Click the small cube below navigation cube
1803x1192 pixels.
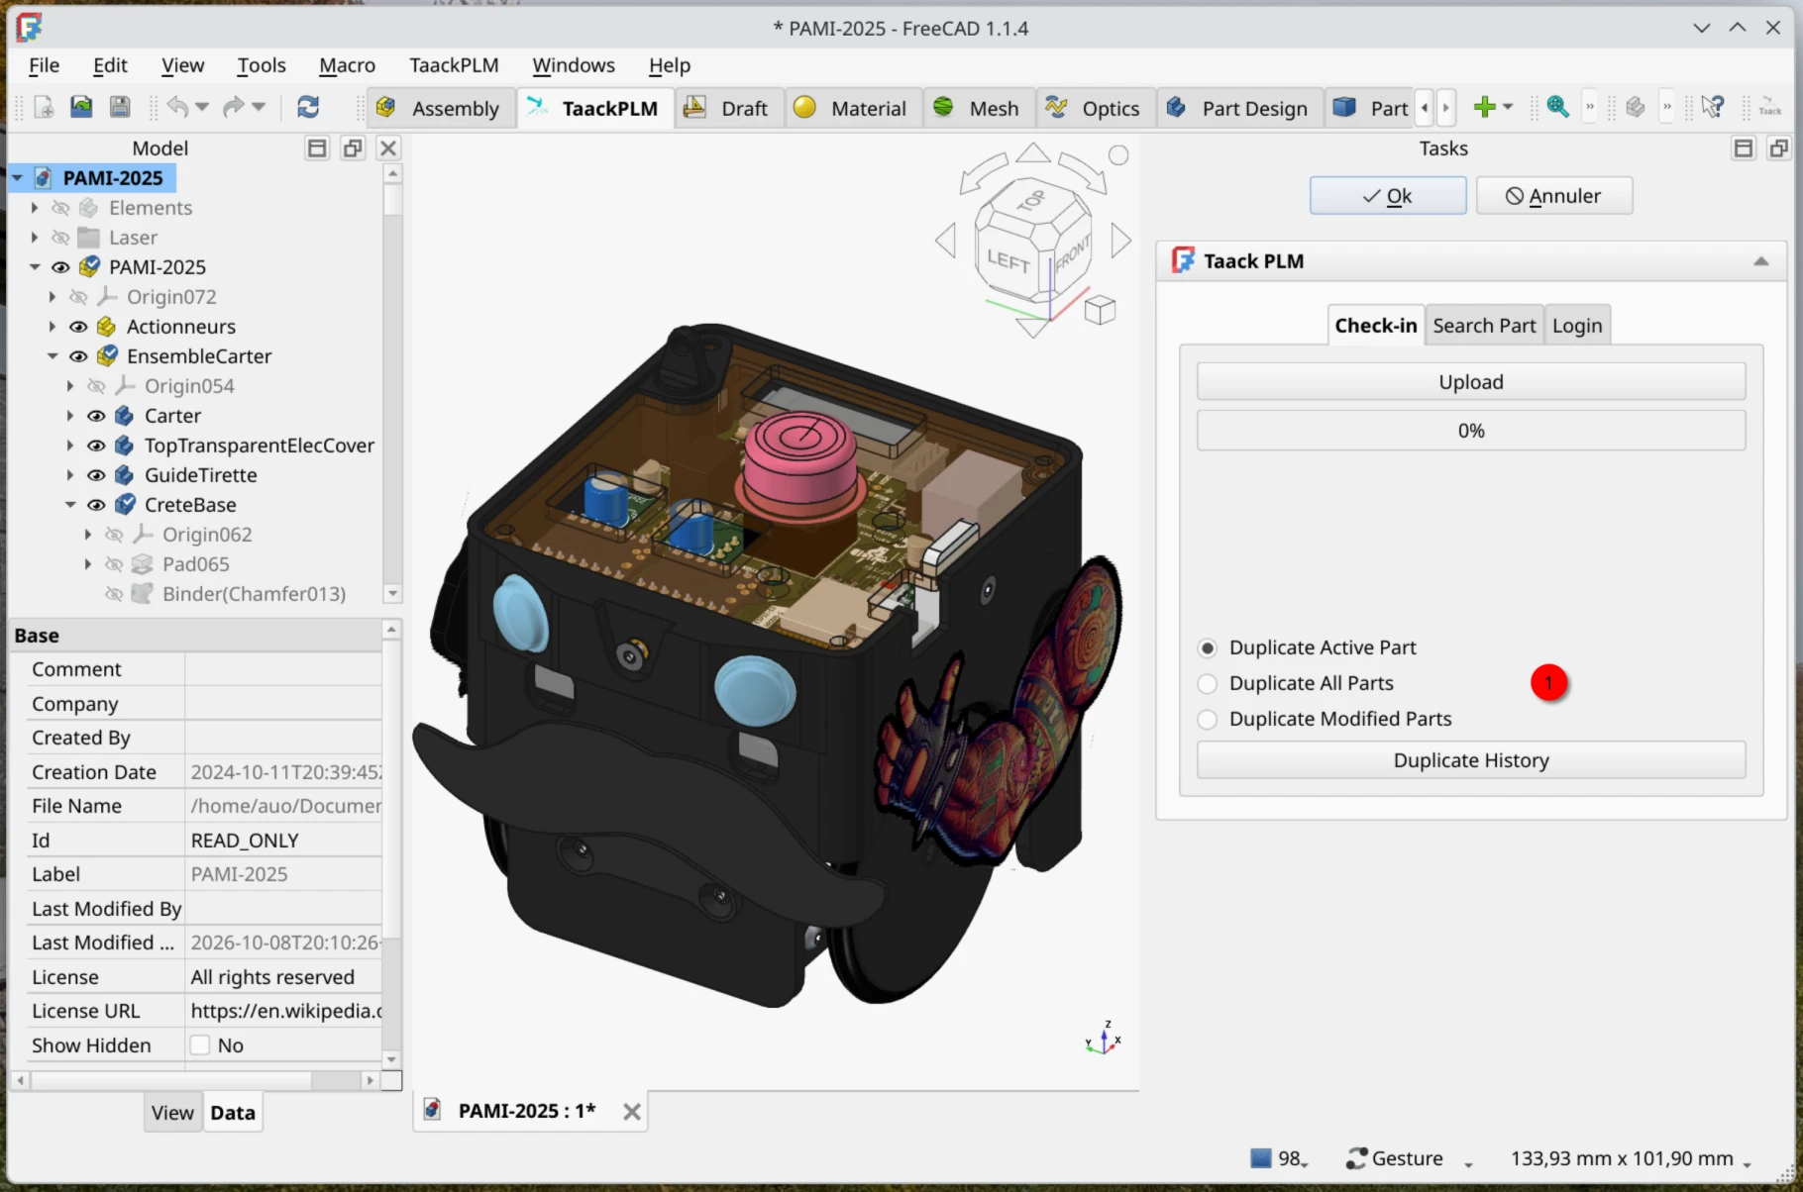tap(1100, 310)
